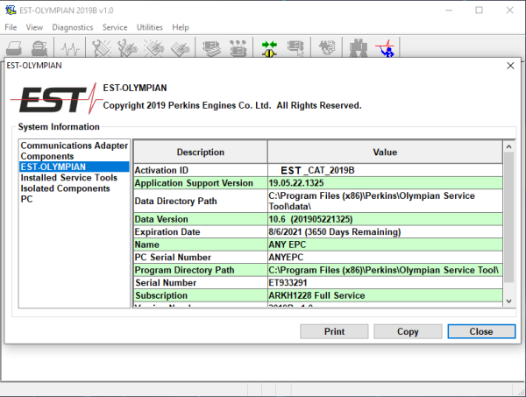Image resolution: width=526 pixels, height=397 pixels.
Task: Click the Activation ID cell
Action: pyautogui.click(x=200, y=170)
